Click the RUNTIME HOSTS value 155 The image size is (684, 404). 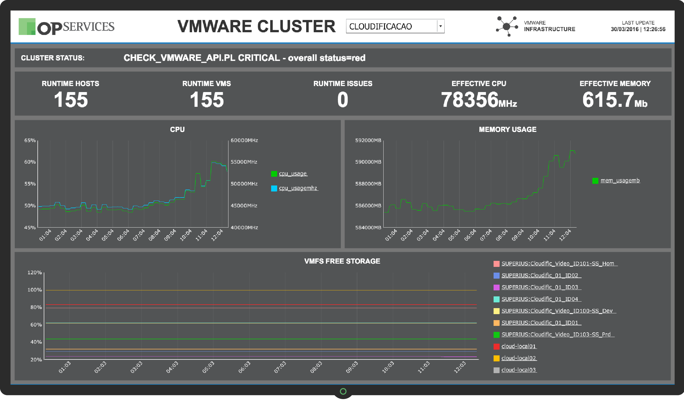click(71, 100)
